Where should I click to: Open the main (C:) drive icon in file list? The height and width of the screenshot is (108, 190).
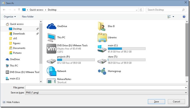(102, 49)
